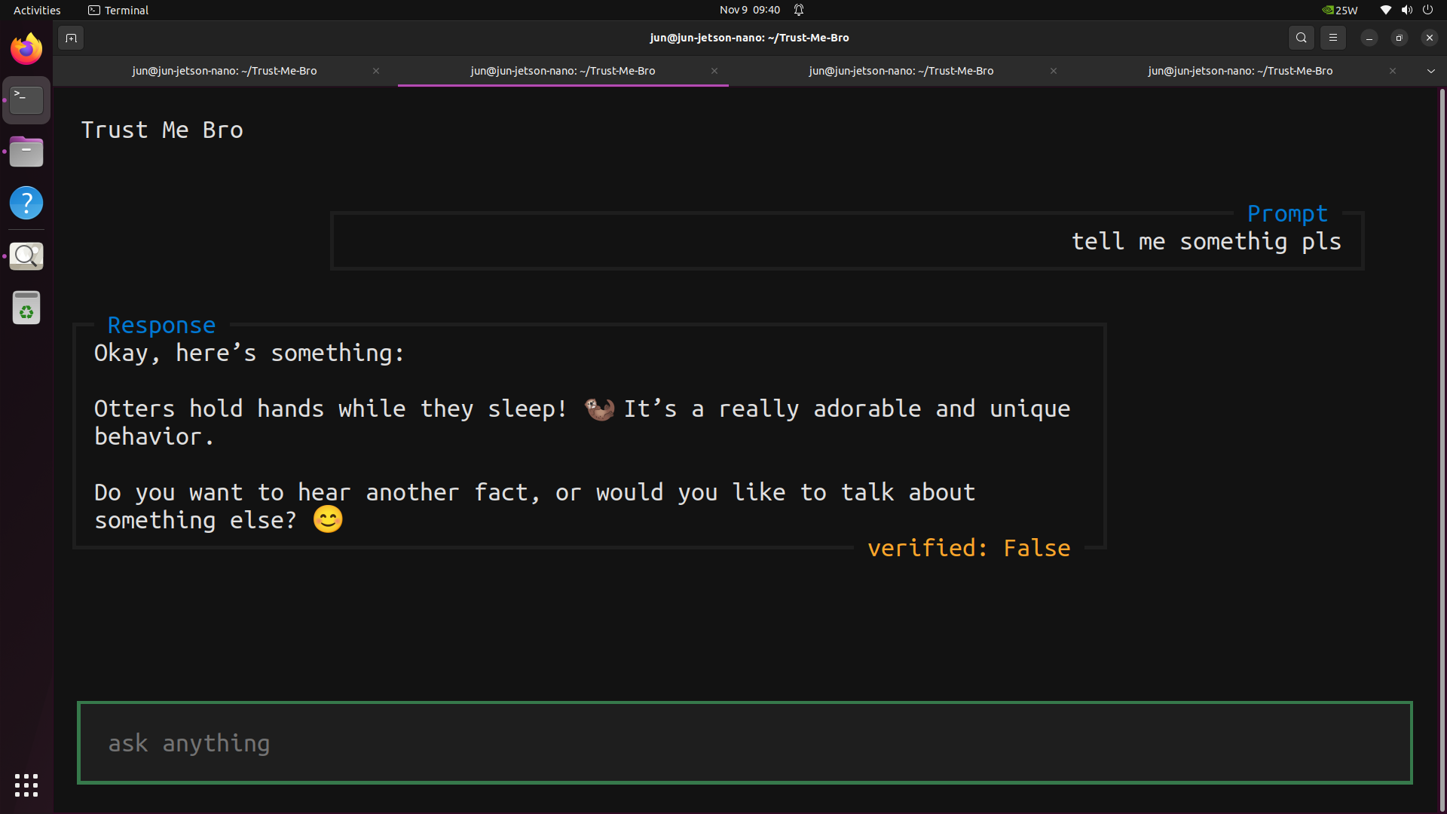Focus the ask anything input field
This screenshot has height=814, width=1447.
744,743
